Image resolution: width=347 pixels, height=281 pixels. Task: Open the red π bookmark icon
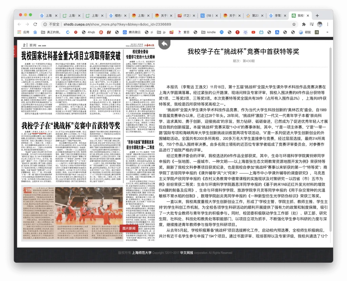76,32
